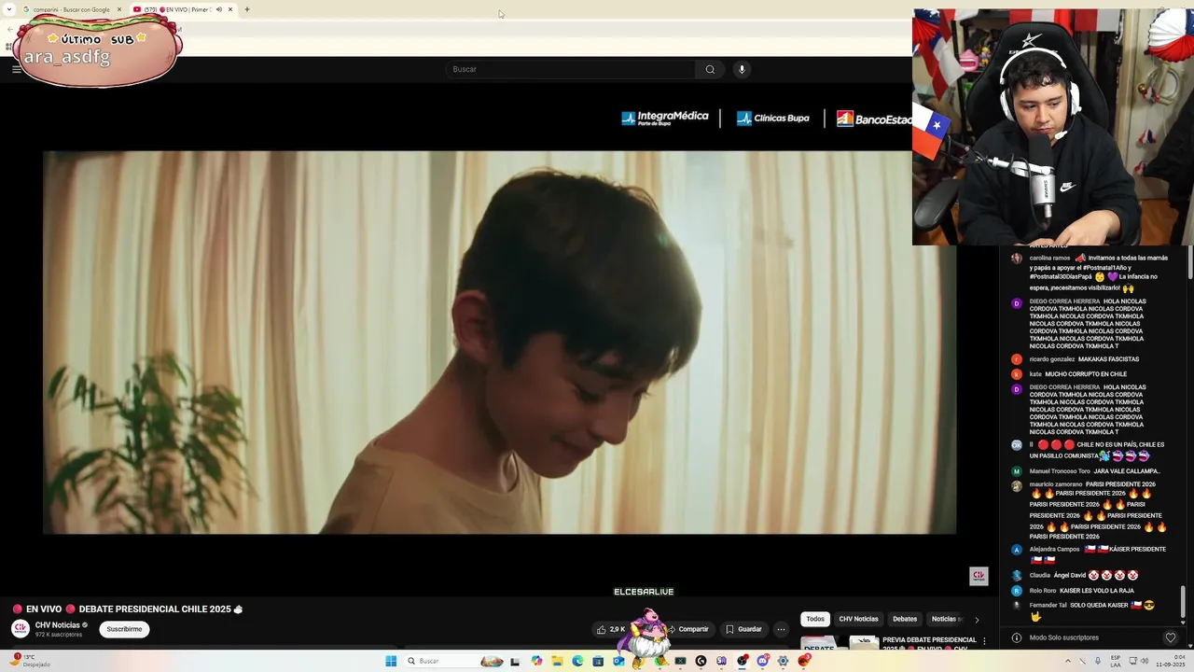Open the YouTube hamburger guide menu
Viewport: 1194px width, 672px height.
click(x=16, y=69)
